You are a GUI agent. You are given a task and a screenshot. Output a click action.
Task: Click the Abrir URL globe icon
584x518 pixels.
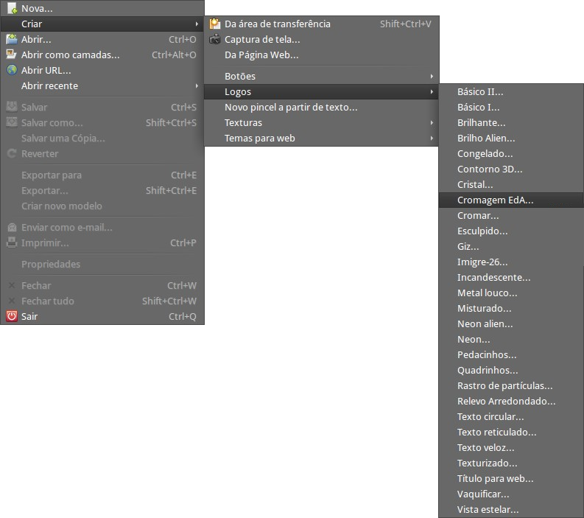[12, 70]
